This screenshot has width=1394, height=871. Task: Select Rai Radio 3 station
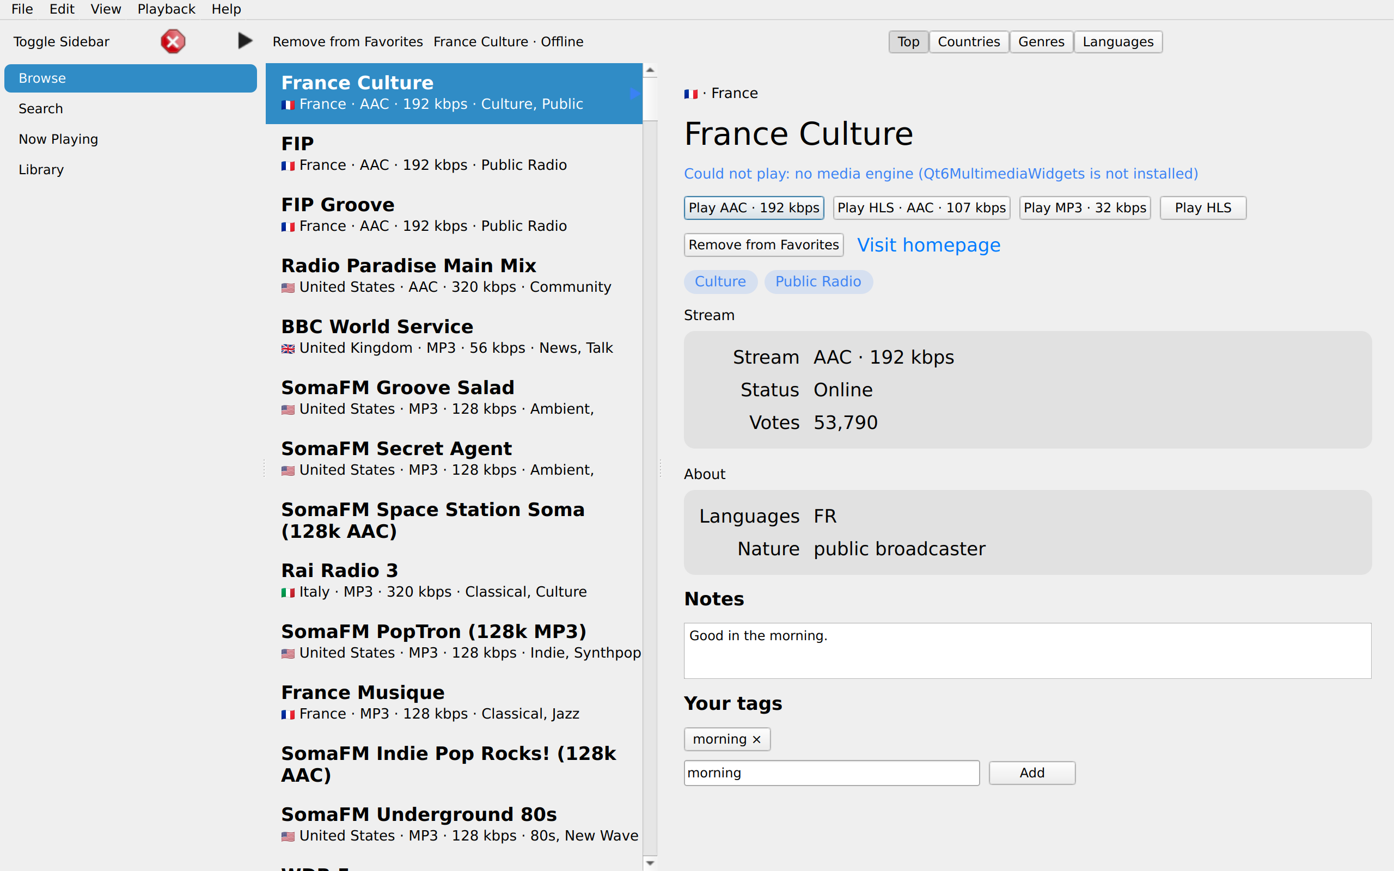point(454,582)
